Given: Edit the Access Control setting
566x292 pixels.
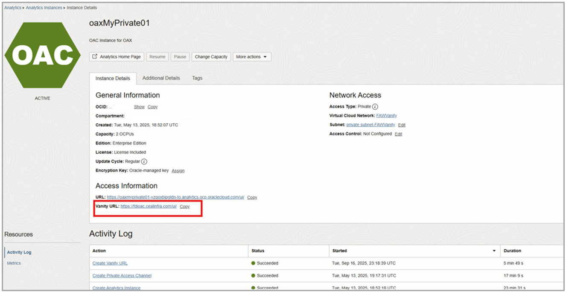Looking at the screenshot, I should (398, 134).
